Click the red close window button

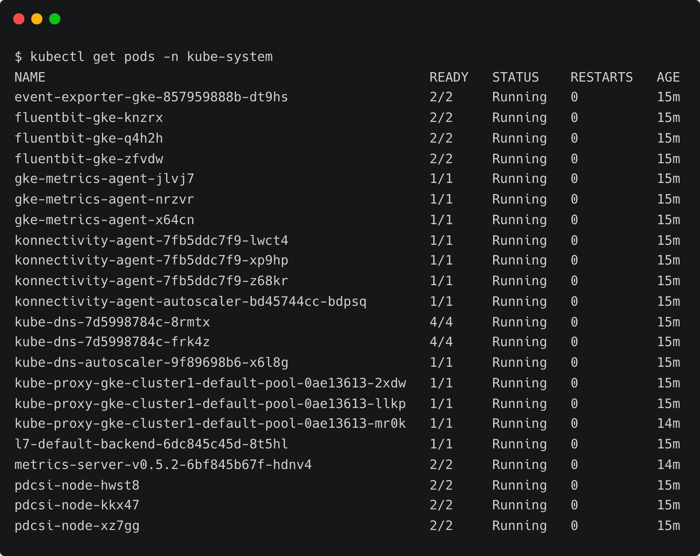pyautogui.click(x=19, y=19)
